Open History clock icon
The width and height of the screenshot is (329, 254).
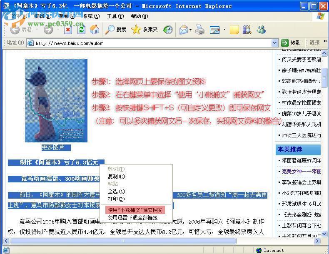click(168, 30)
